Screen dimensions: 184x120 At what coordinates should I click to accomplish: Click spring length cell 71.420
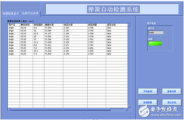tap(54, 54)
